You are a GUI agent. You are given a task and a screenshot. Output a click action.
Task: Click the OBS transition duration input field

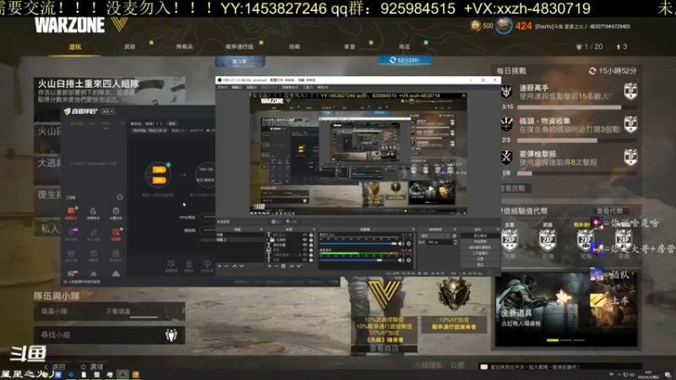pos(439,242)
